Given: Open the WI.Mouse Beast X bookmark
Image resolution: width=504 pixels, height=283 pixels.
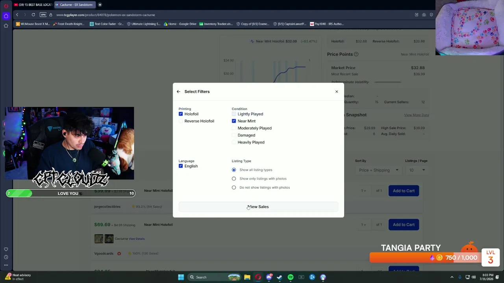Looking at the screenshot, I should tap(33, 24).
